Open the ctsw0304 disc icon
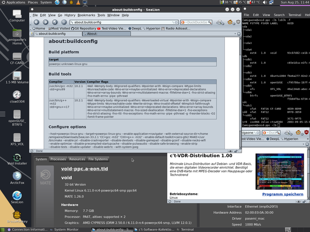 [x=17, y=97]
